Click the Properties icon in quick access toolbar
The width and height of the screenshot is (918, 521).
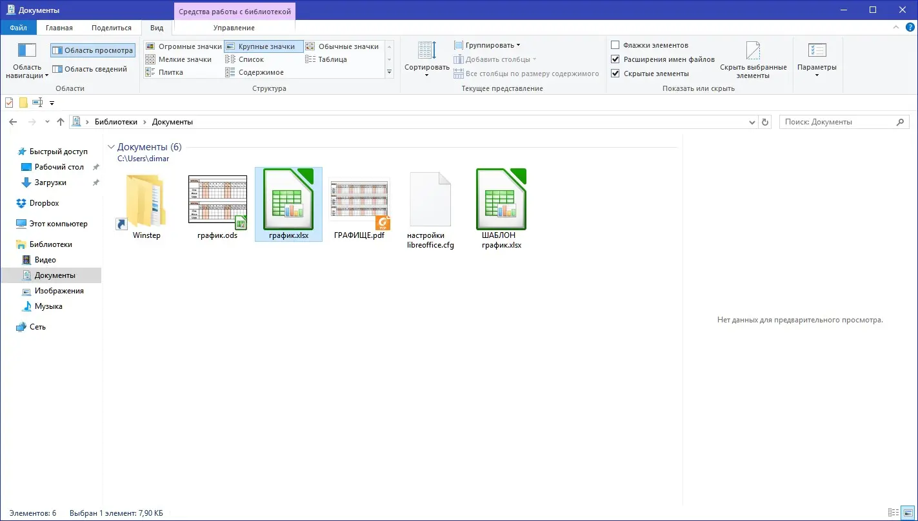click(9, 103)
